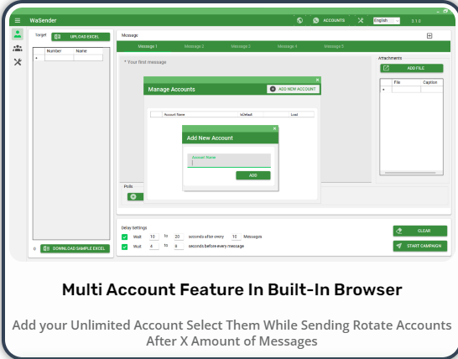Open the tools wrench icon in header

(361, 20)
